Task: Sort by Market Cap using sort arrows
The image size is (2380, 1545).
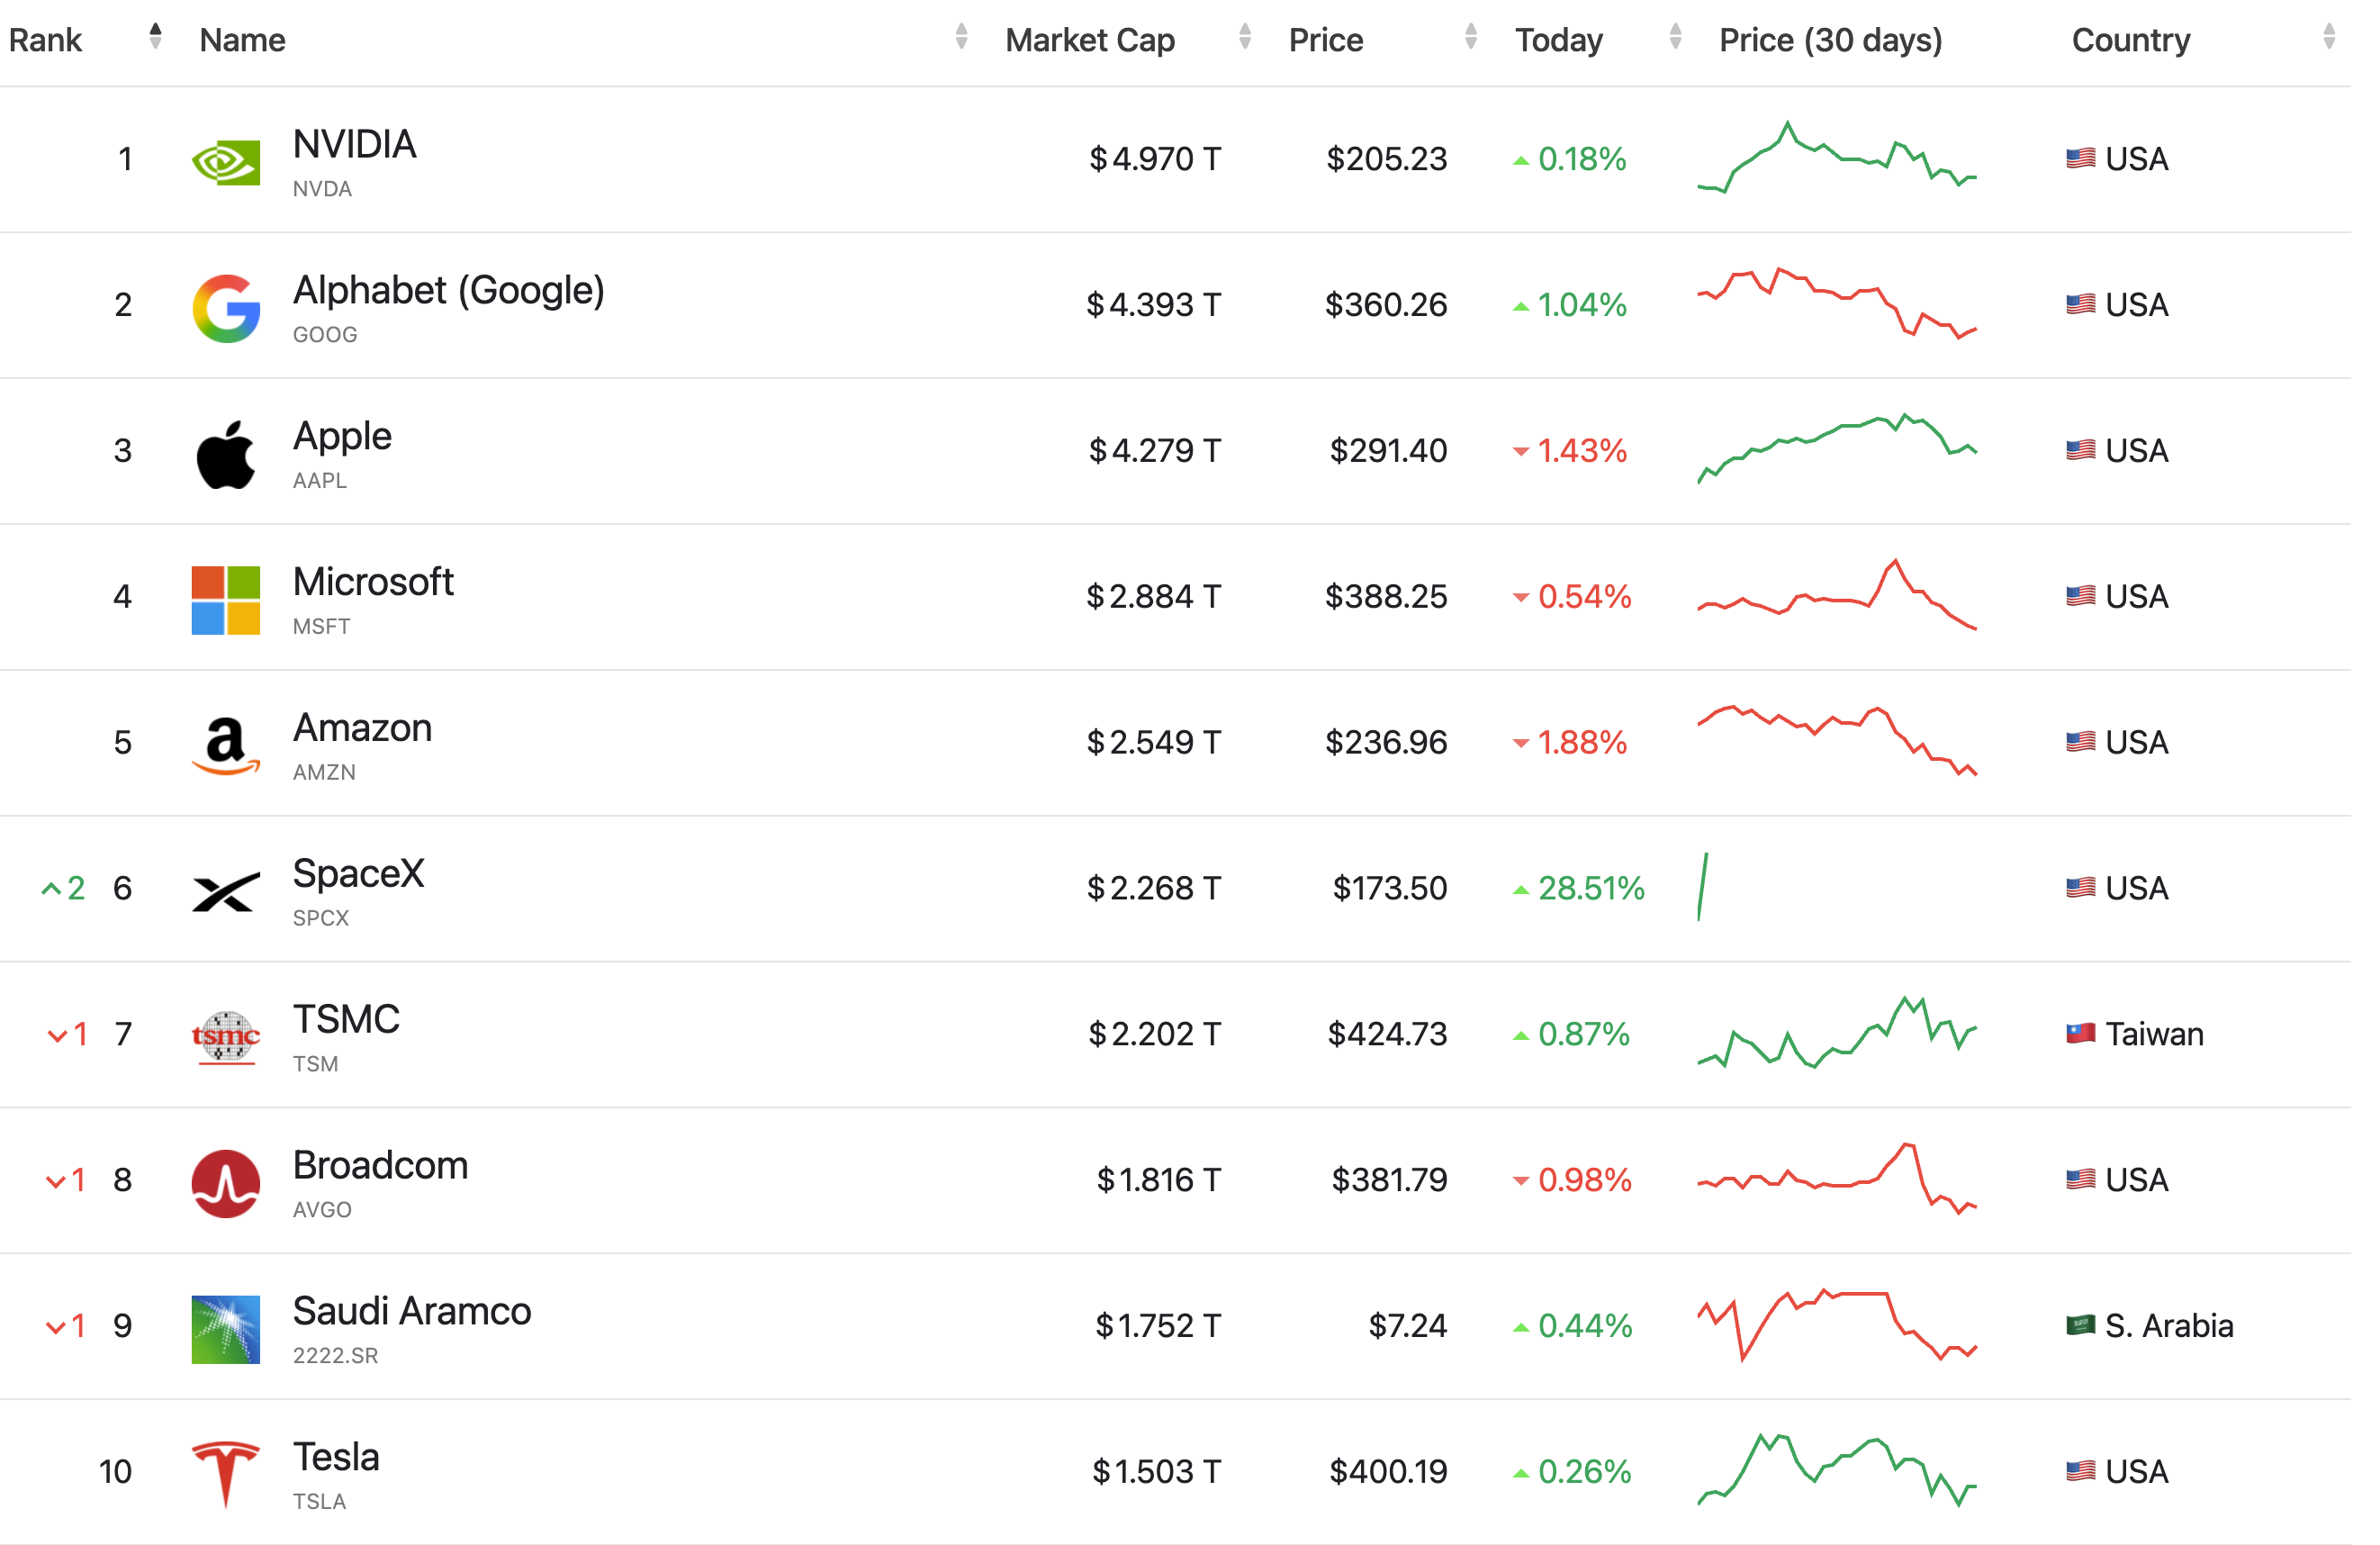Action: click(x=1245, y=36)
